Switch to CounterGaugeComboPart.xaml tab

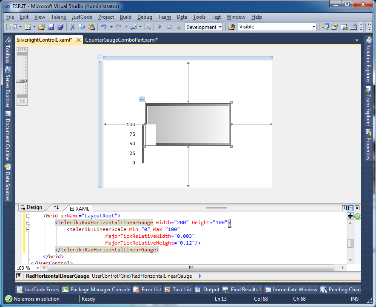point(121,40)
